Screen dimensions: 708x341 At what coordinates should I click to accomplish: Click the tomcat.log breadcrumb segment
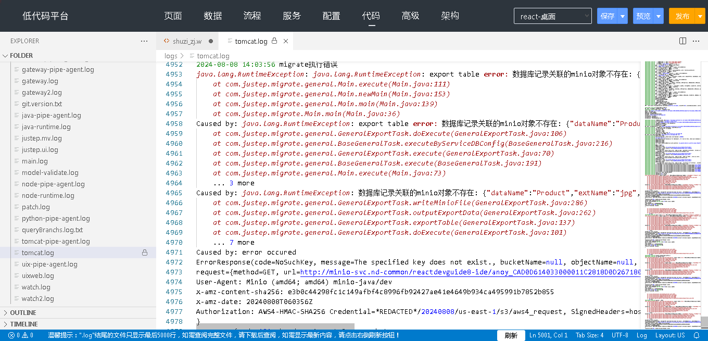click(x=213, y=56)
